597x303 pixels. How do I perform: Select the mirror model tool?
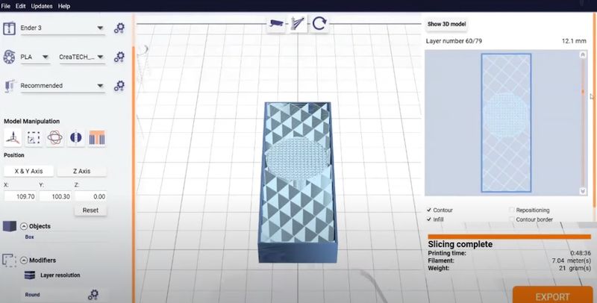tap(76, 137)
